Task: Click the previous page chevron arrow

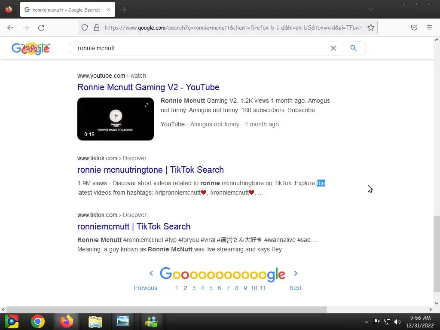Action: tap(151, 273)
